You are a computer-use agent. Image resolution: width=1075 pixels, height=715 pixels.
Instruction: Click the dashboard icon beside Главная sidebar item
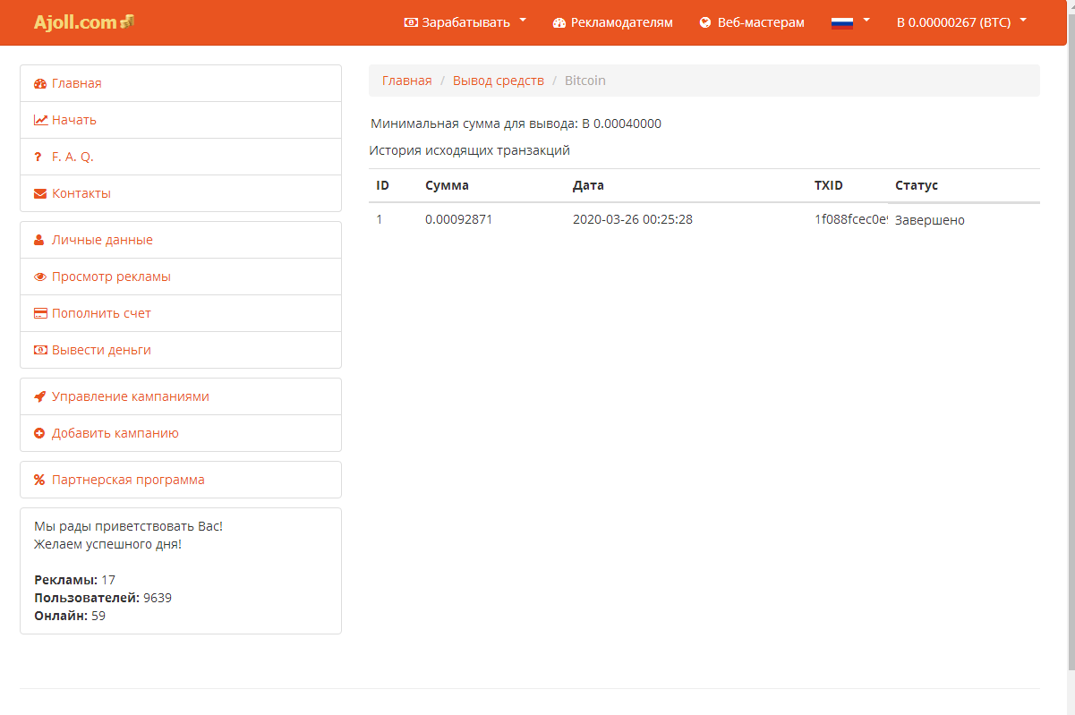(x=40, y=83)
